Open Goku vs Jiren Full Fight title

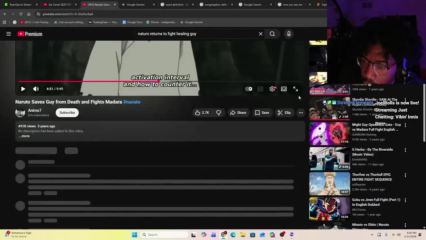coord(376,202)
